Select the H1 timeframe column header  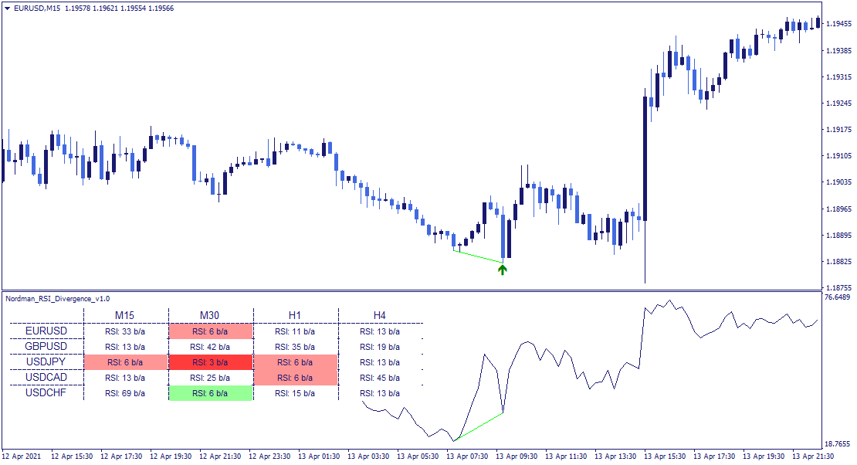[295, 316]
